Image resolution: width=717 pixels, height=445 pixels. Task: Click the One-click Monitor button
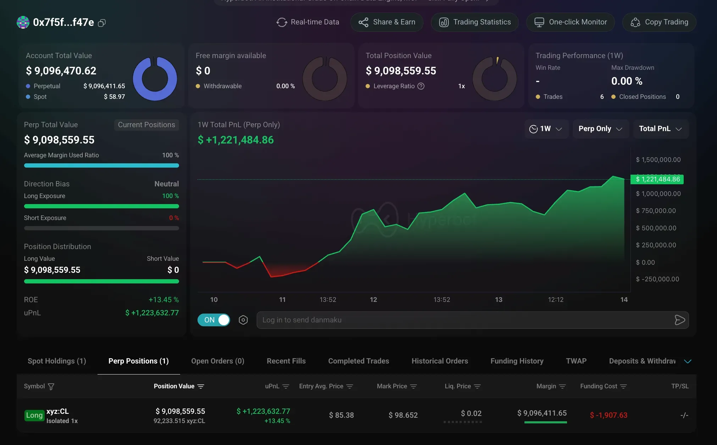570,22
